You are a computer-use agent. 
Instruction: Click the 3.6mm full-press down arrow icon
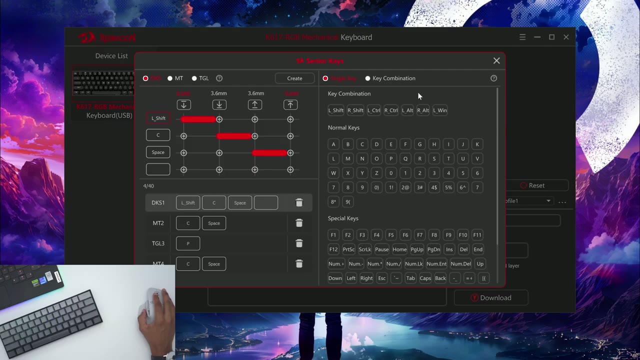click(219, 104)
